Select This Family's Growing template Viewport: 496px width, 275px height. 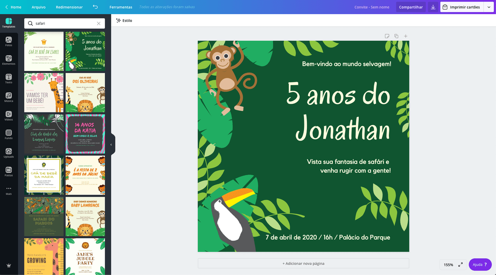(x=44, y=256)
